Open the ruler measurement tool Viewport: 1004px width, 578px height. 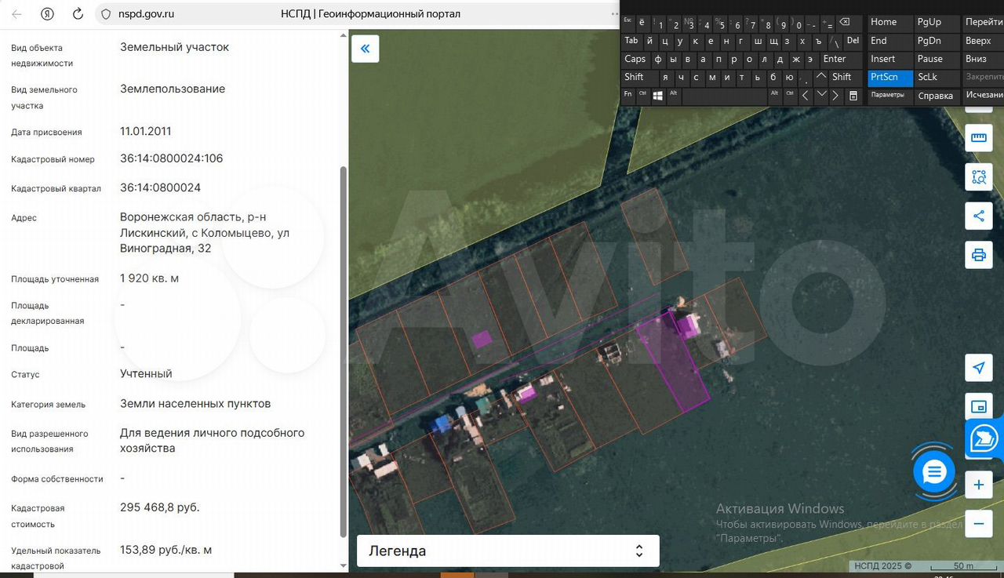click(978, 139)
